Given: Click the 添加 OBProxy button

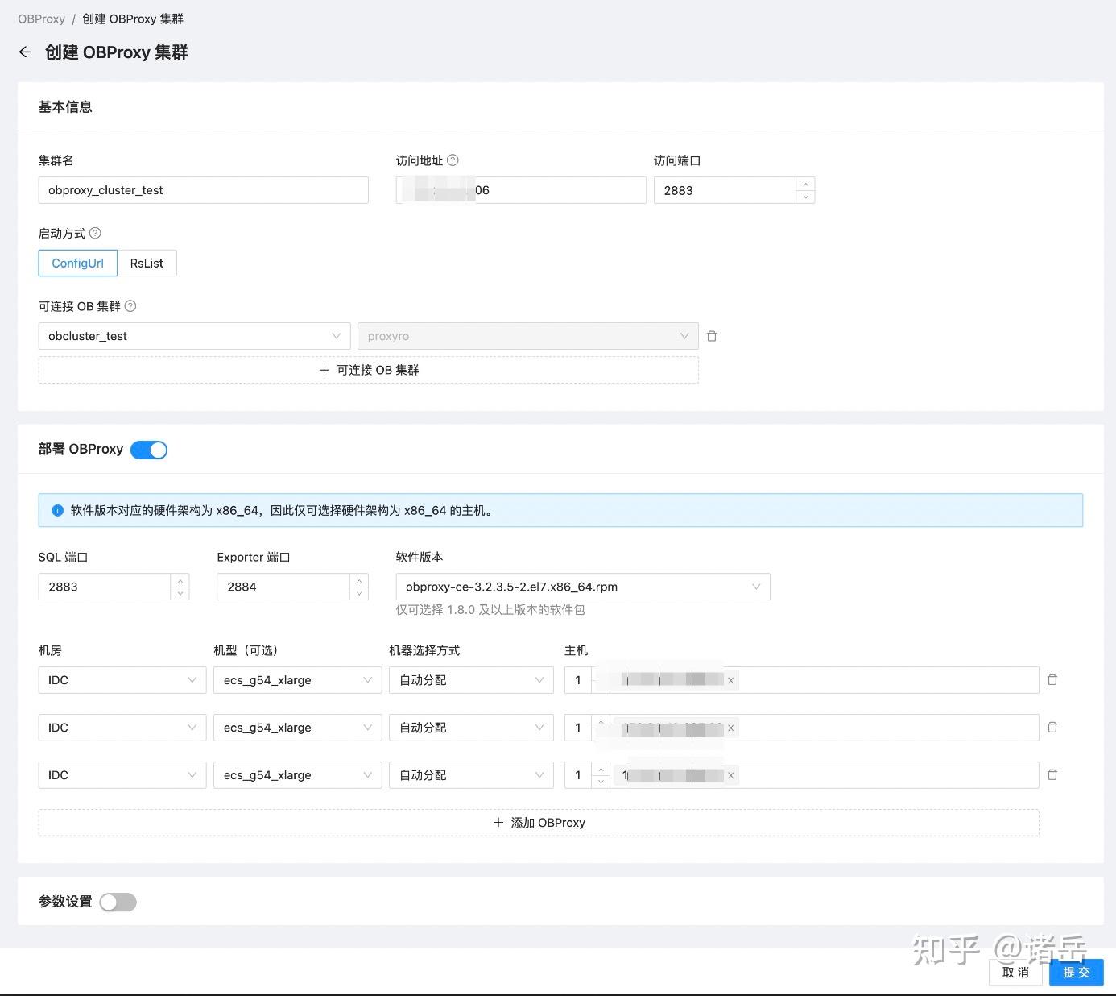Looking at the screenshot, I should 539,822.
